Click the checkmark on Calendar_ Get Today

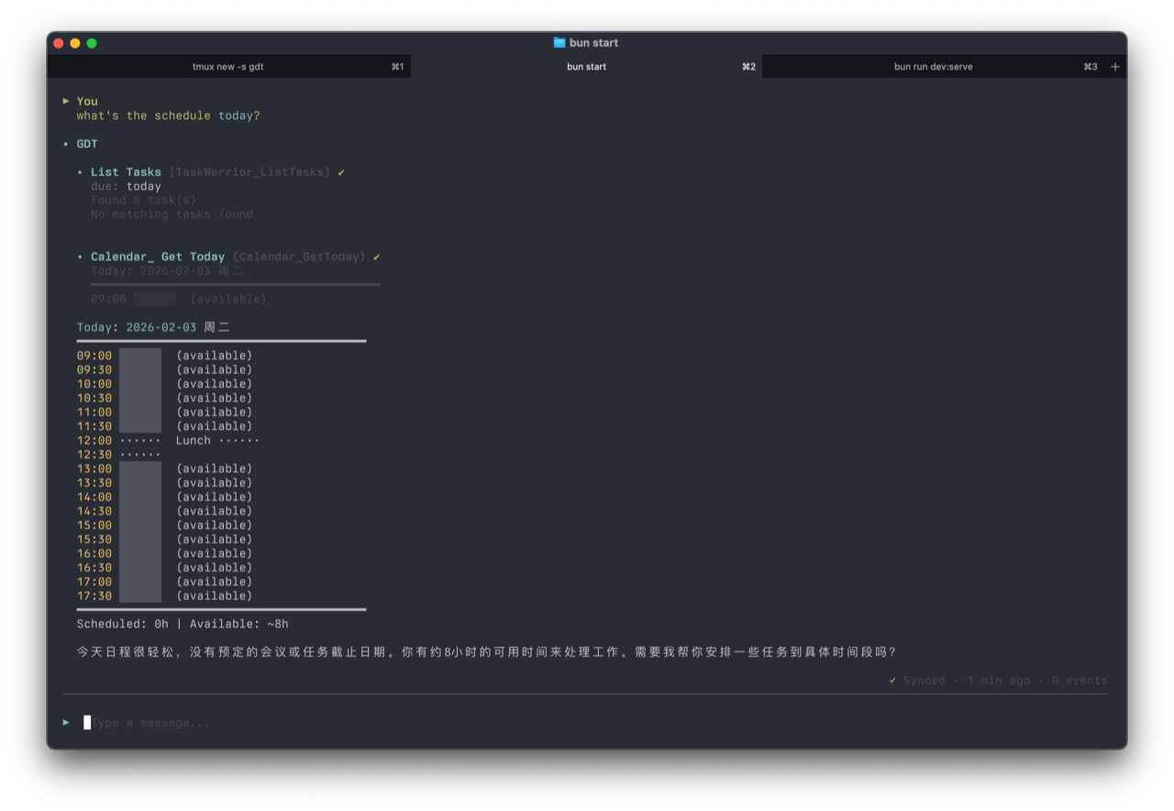point(376,257)
